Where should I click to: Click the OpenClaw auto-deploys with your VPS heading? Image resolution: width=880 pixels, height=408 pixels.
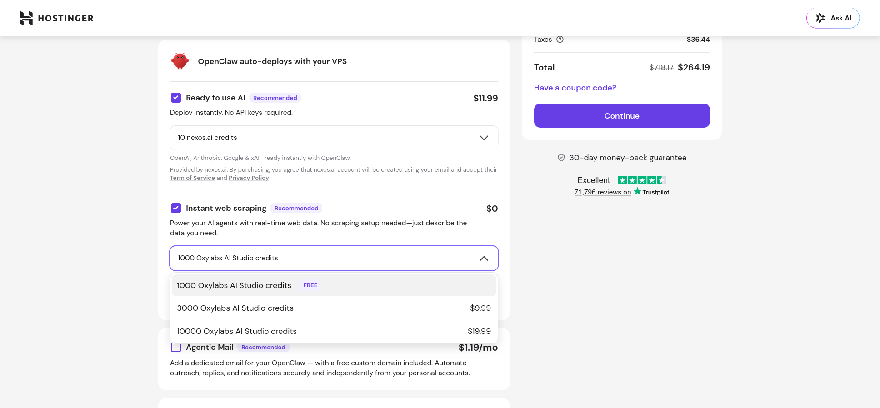coord(272,61)
